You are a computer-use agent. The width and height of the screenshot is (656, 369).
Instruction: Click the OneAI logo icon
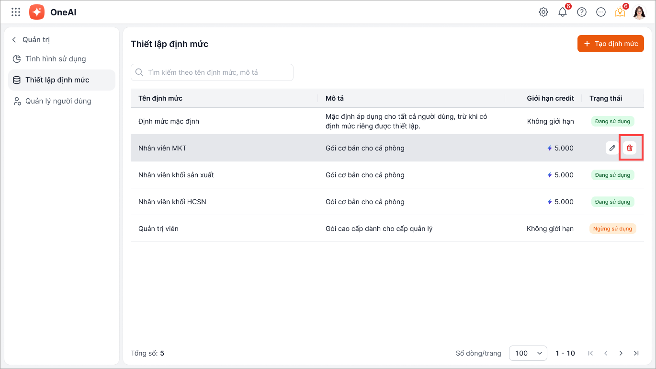pos(37,12)
